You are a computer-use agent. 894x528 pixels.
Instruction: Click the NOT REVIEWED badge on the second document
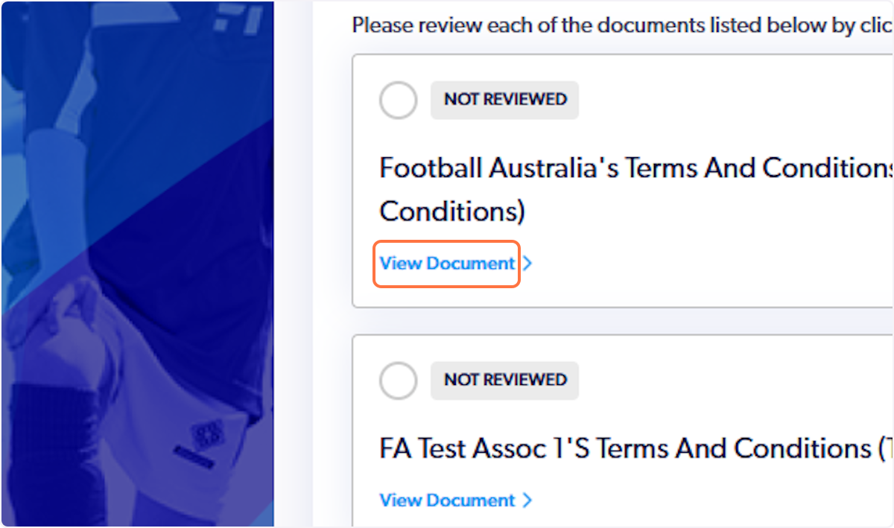coord(504,380)
